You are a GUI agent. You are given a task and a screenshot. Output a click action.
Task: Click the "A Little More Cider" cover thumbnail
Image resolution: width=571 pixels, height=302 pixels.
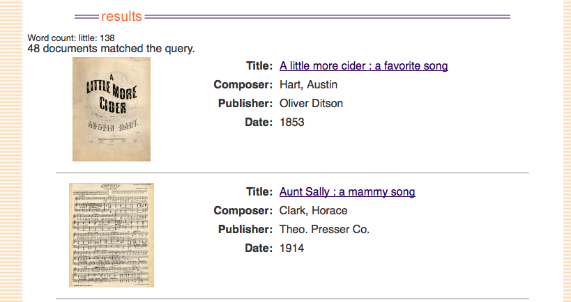(x=112, y=109)
